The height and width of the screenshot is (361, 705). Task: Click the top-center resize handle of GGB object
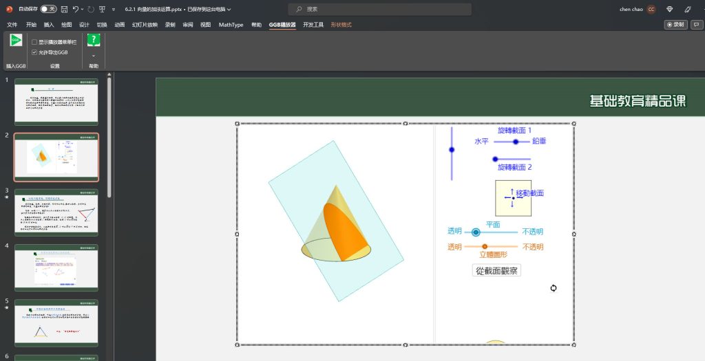click(x=405, y=124)
